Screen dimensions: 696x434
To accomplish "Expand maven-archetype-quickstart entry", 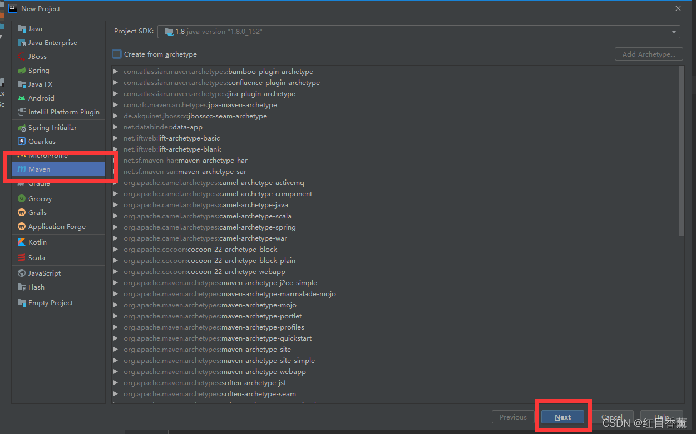I will (x=116, y=338).
